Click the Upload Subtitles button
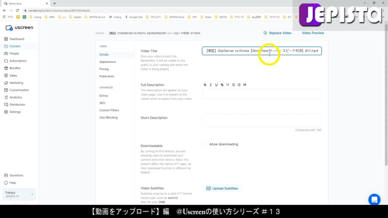This screenshot has width=388, height=218. [x=222, y=188]
